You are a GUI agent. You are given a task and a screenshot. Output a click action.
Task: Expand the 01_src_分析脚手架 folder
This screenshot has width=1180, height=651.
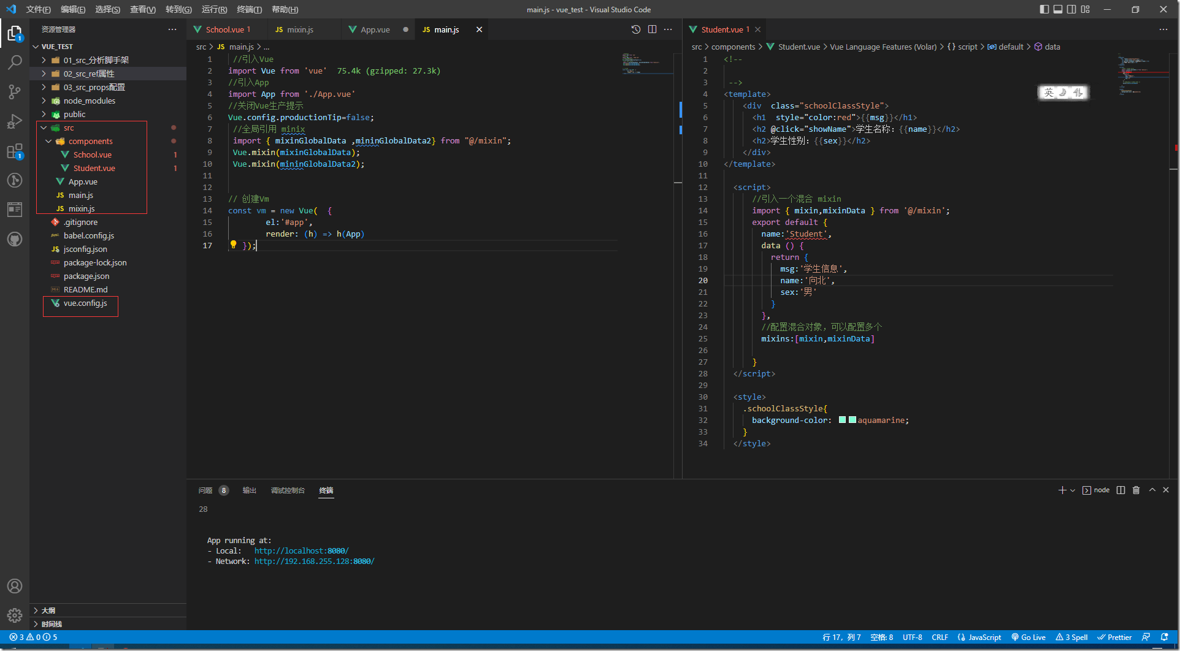point(44,60)
